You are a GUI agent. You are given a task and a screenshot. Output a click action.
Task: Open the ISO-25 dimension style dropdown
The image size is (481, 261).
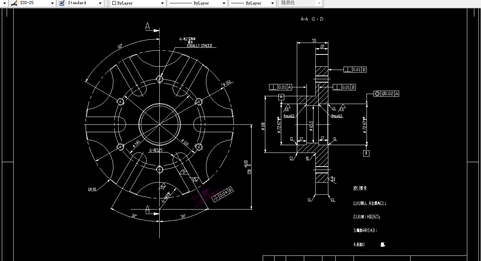coord(52,3)
